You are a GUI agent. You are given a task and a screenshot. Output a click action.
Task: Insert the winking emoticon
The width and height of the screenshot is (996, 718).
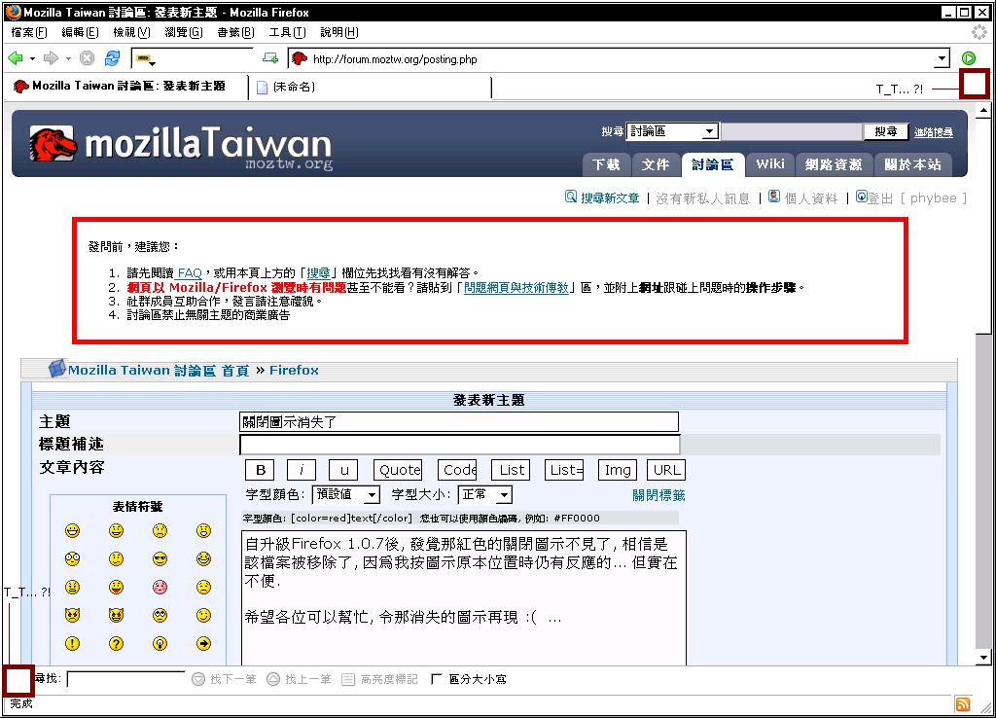pyautogui.click(x=203, y=616)
